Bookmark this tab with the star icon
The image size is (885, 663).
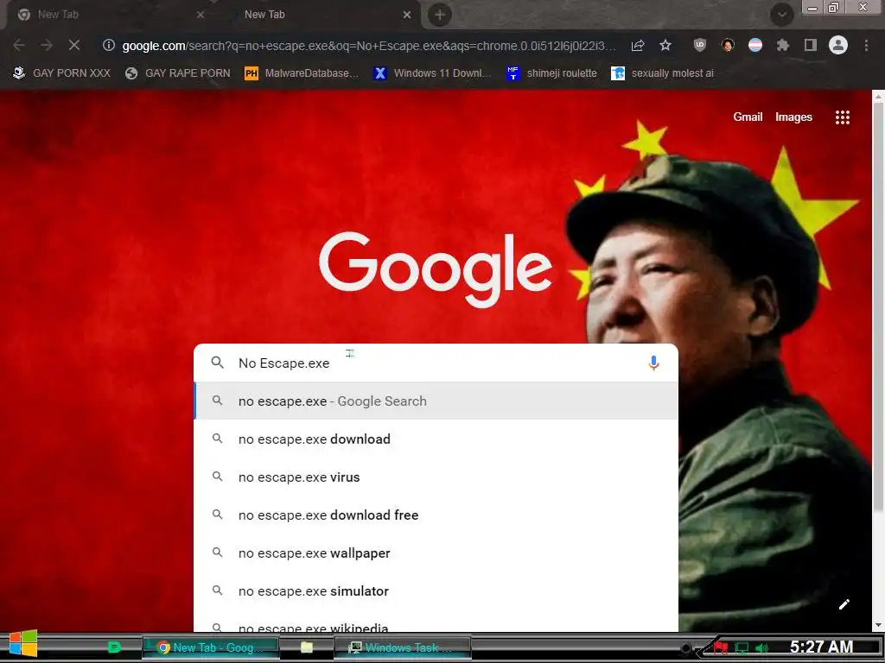point(665,45)
